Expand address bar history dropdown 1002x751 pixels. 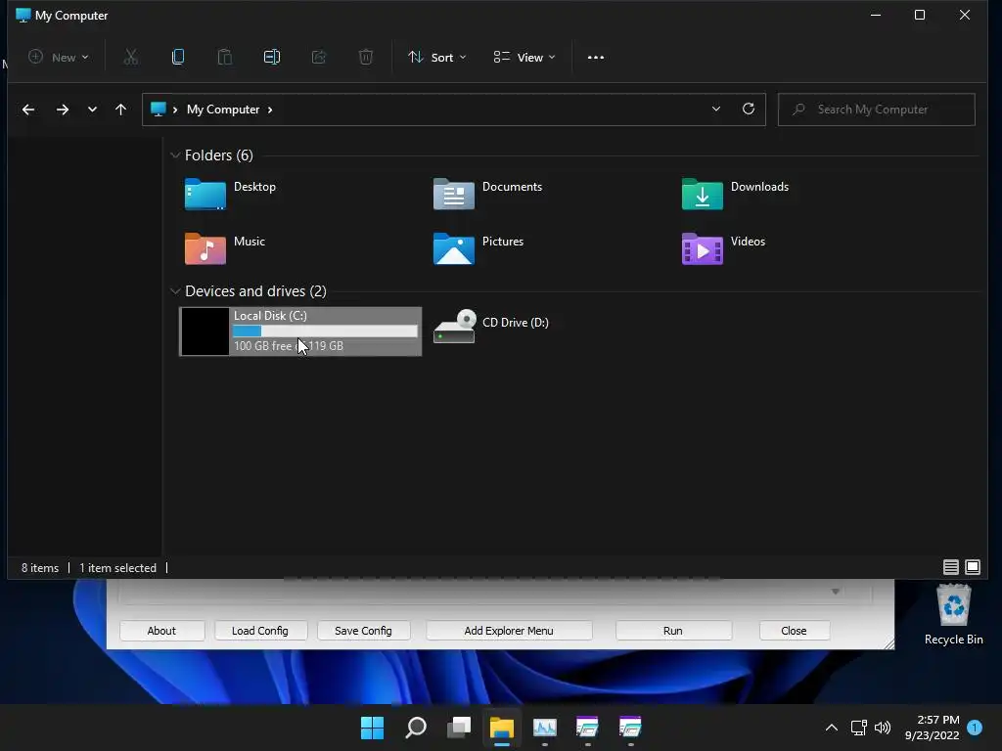pos(716,109)
